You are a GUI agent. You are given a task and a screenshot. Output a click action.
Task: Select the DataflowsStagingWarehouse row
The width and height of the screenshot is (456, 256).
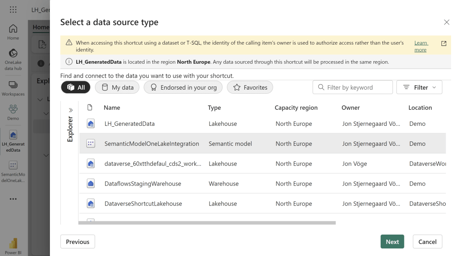(143, 184)
